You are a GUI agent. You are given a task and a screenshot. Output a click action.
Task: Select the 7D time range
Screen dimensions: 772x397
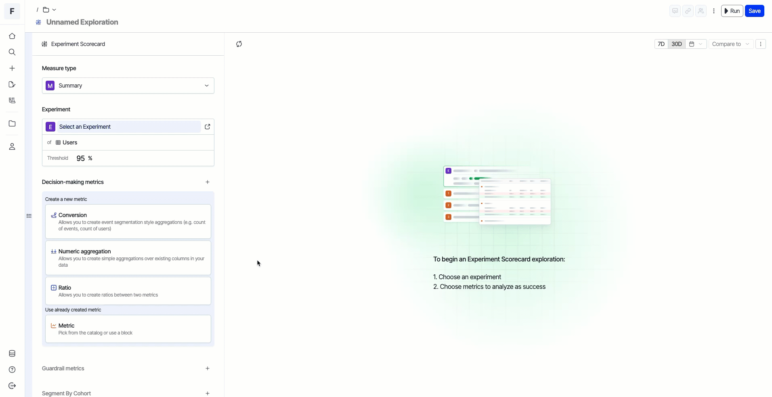[661, 44]
